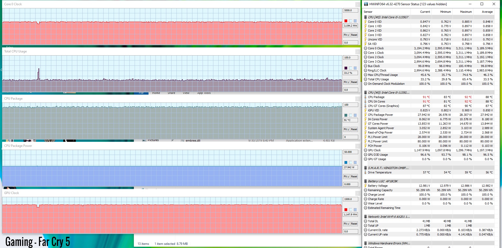
Task: Click the lightning icon beside PL1 Power Limit
Action: tap(366, 137)
